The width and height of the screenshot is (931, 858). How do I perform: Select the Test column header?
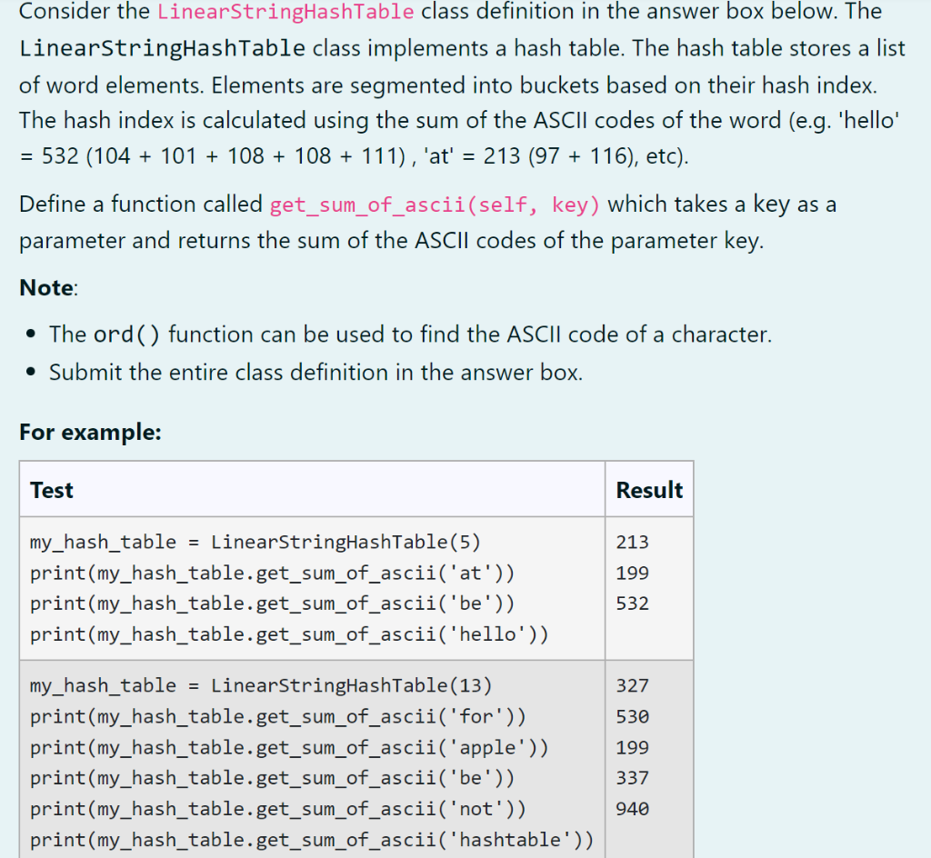pos(51,489)
